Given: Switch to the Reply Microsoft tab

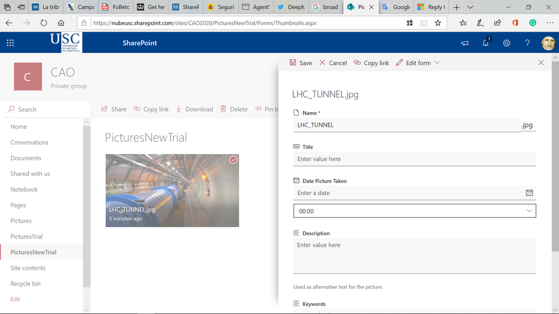Looking at the screenshot, I should [x=431, y=7].
